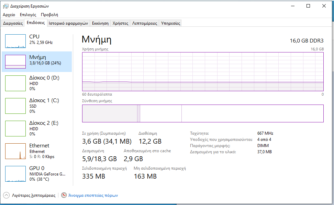Open the Άνοιγμα εποπτείας πόρων link

[93, 195]
